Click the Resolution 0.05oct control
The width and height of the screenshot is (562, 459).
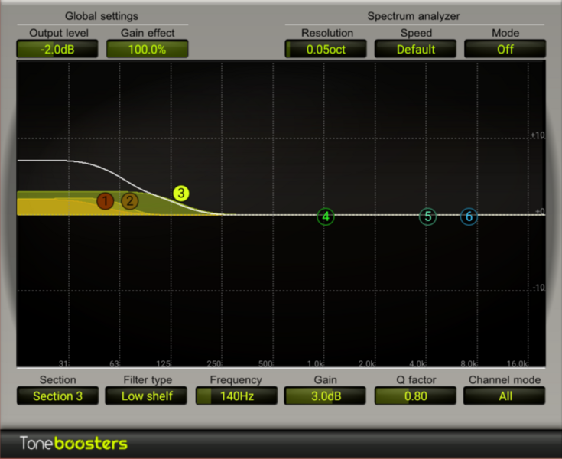pos(326,49)
